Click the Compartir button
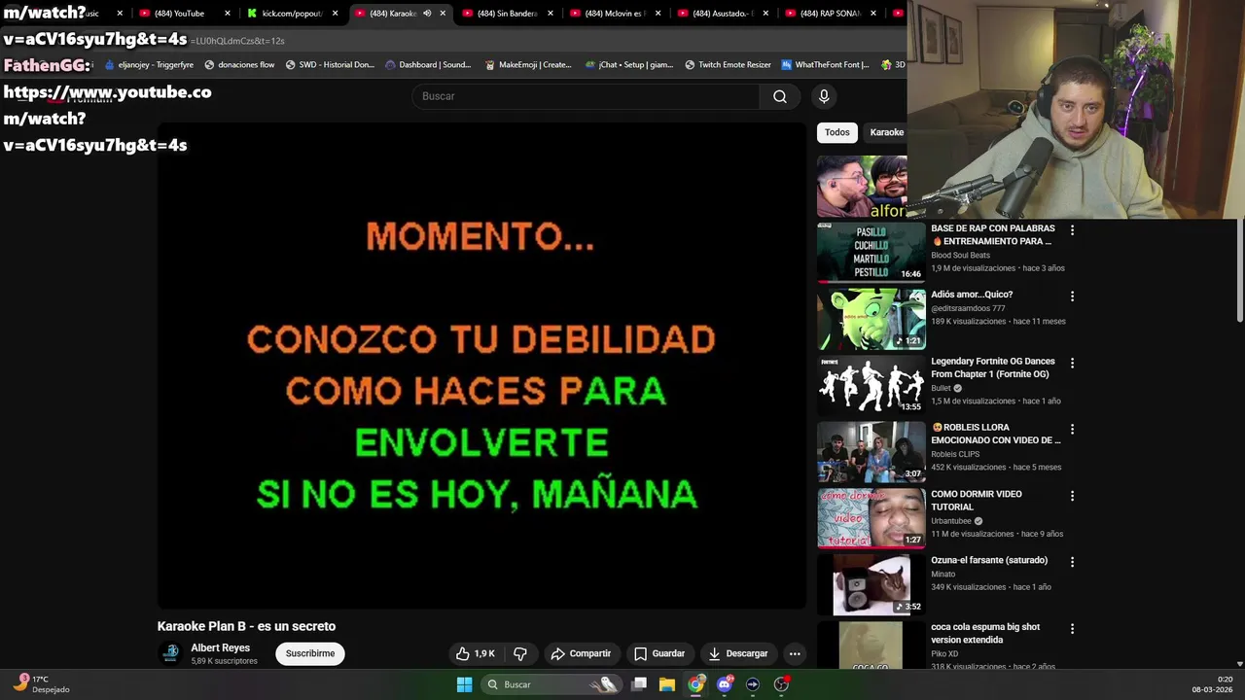Screen dimensions: 1245x700 [x=581, y=653]
